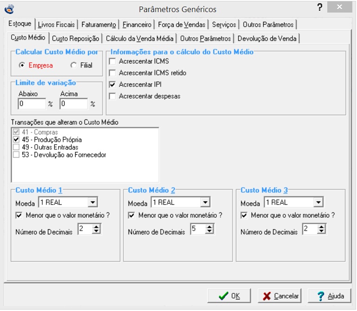Go to Devolução de Venda sub-tab
The width and height of the screenshot is (357, 311).
click(267, 39)
